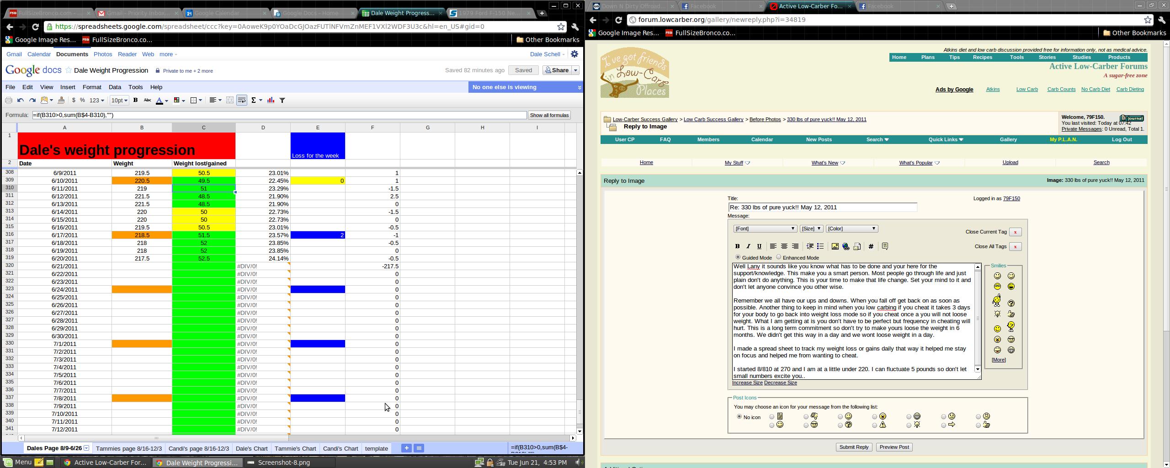Open the Format menu in Google Docs
The height and width of the screenshot is (468, 1170).
[92, 87]
